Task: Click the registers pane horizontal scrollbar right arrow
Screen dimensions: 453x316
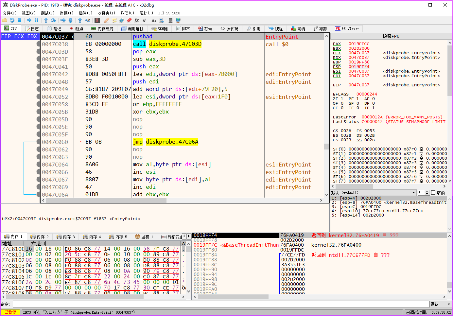Action: [x=445, y=186]
